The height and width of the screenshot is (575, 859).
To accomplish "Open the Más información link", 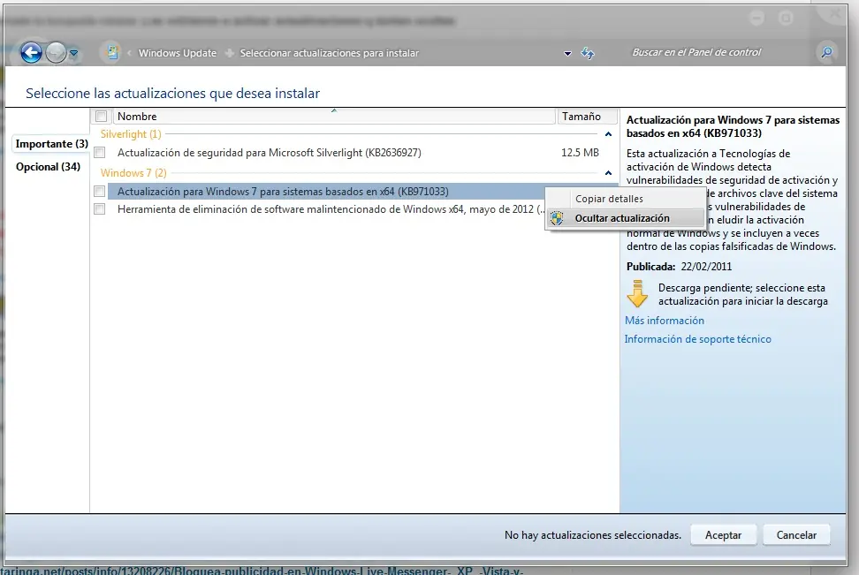I will coord(665,321).
